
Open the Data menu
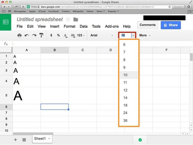pos(83,26)
